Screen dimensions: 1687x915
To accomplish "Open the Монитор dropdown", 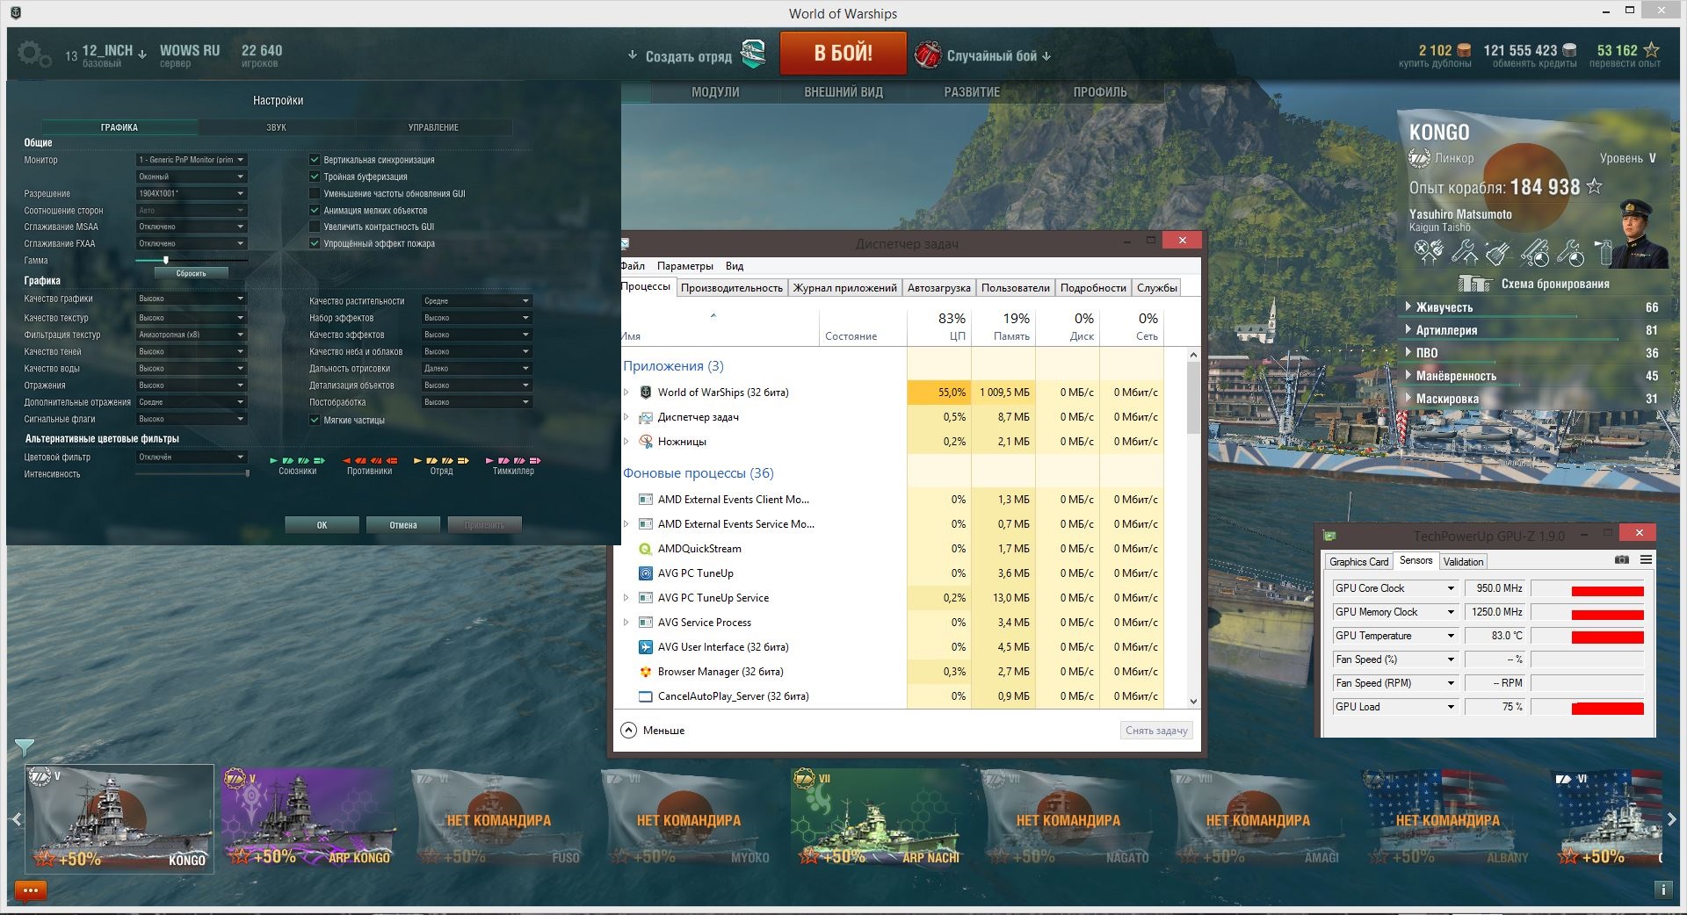I will (x=191, y=160).
